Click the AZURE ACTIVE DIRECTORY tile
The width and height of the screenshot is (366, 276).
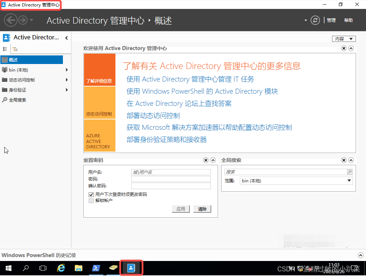(x=100, y=135)
